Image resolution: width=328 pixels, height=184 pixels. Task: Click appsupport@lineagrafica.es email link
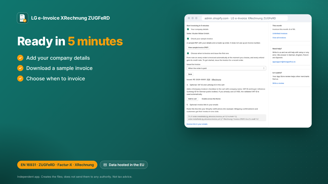click(x=284, y=62)
